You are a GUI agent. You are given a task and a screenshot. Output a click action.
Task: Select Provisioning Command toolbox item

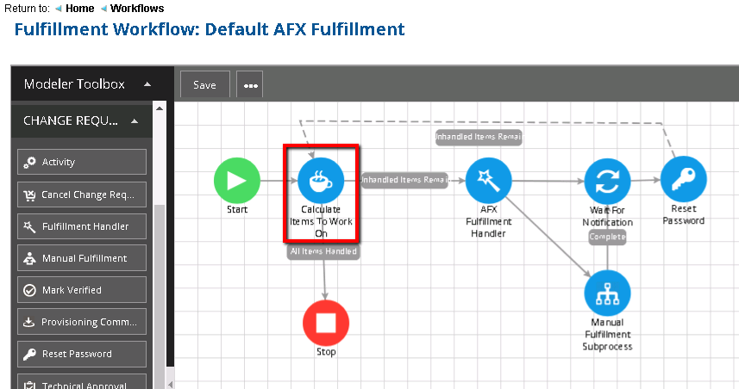point(82,322)
